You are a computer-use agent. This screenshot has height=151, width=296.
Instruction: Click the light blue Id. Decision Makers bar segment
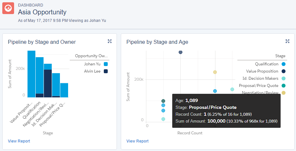pyautogui.click(x=56, y=84)
